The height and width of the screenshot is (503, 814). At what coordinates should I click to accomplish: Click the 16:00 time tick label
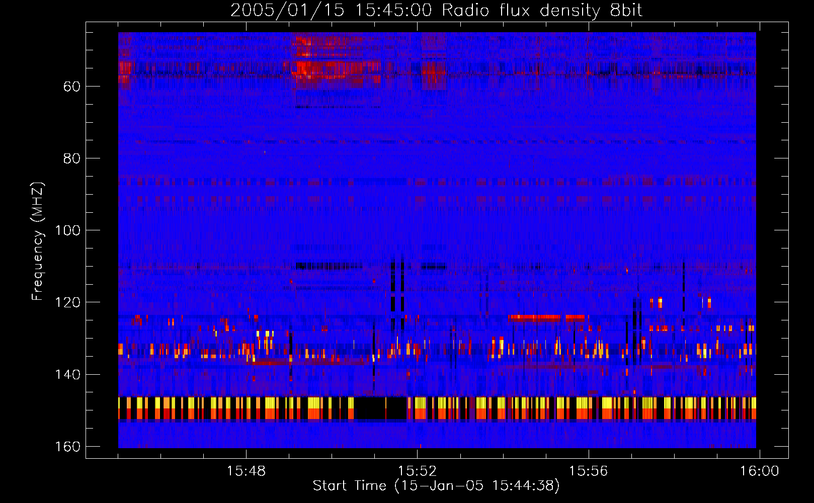[x=759, y=471]
